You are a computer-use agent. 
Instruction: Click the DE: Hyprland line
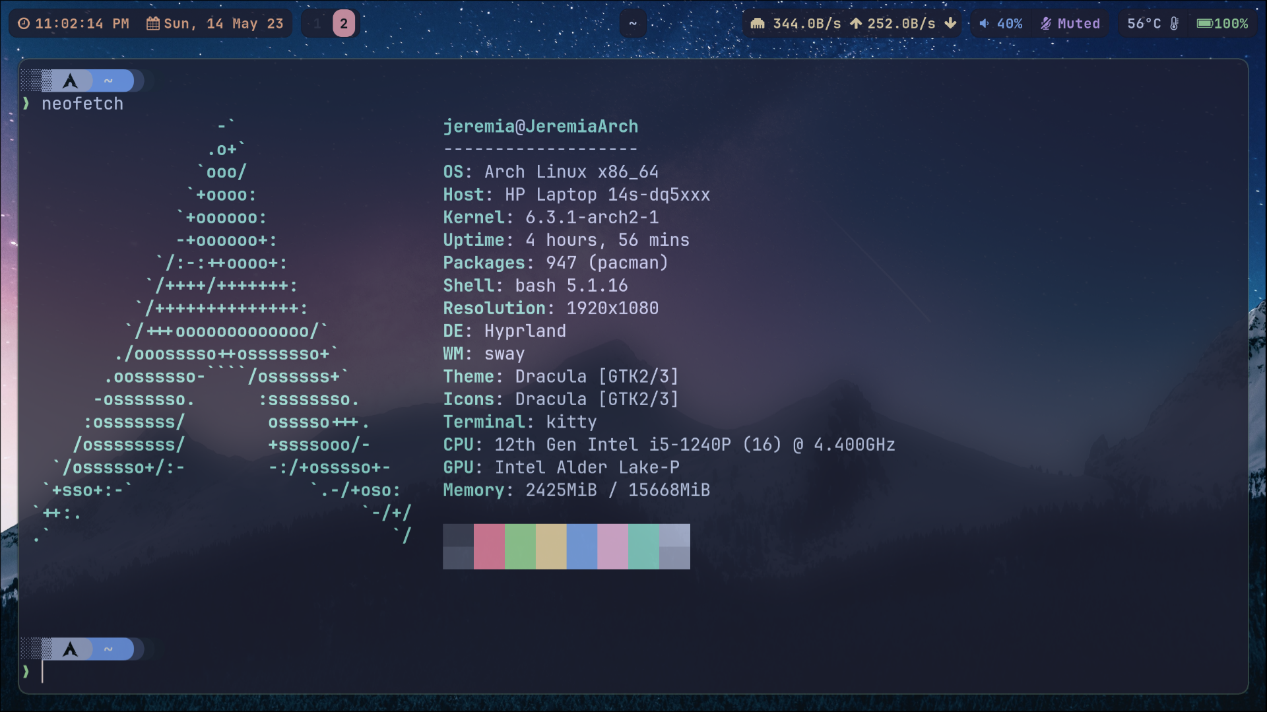tap(505, 331)
